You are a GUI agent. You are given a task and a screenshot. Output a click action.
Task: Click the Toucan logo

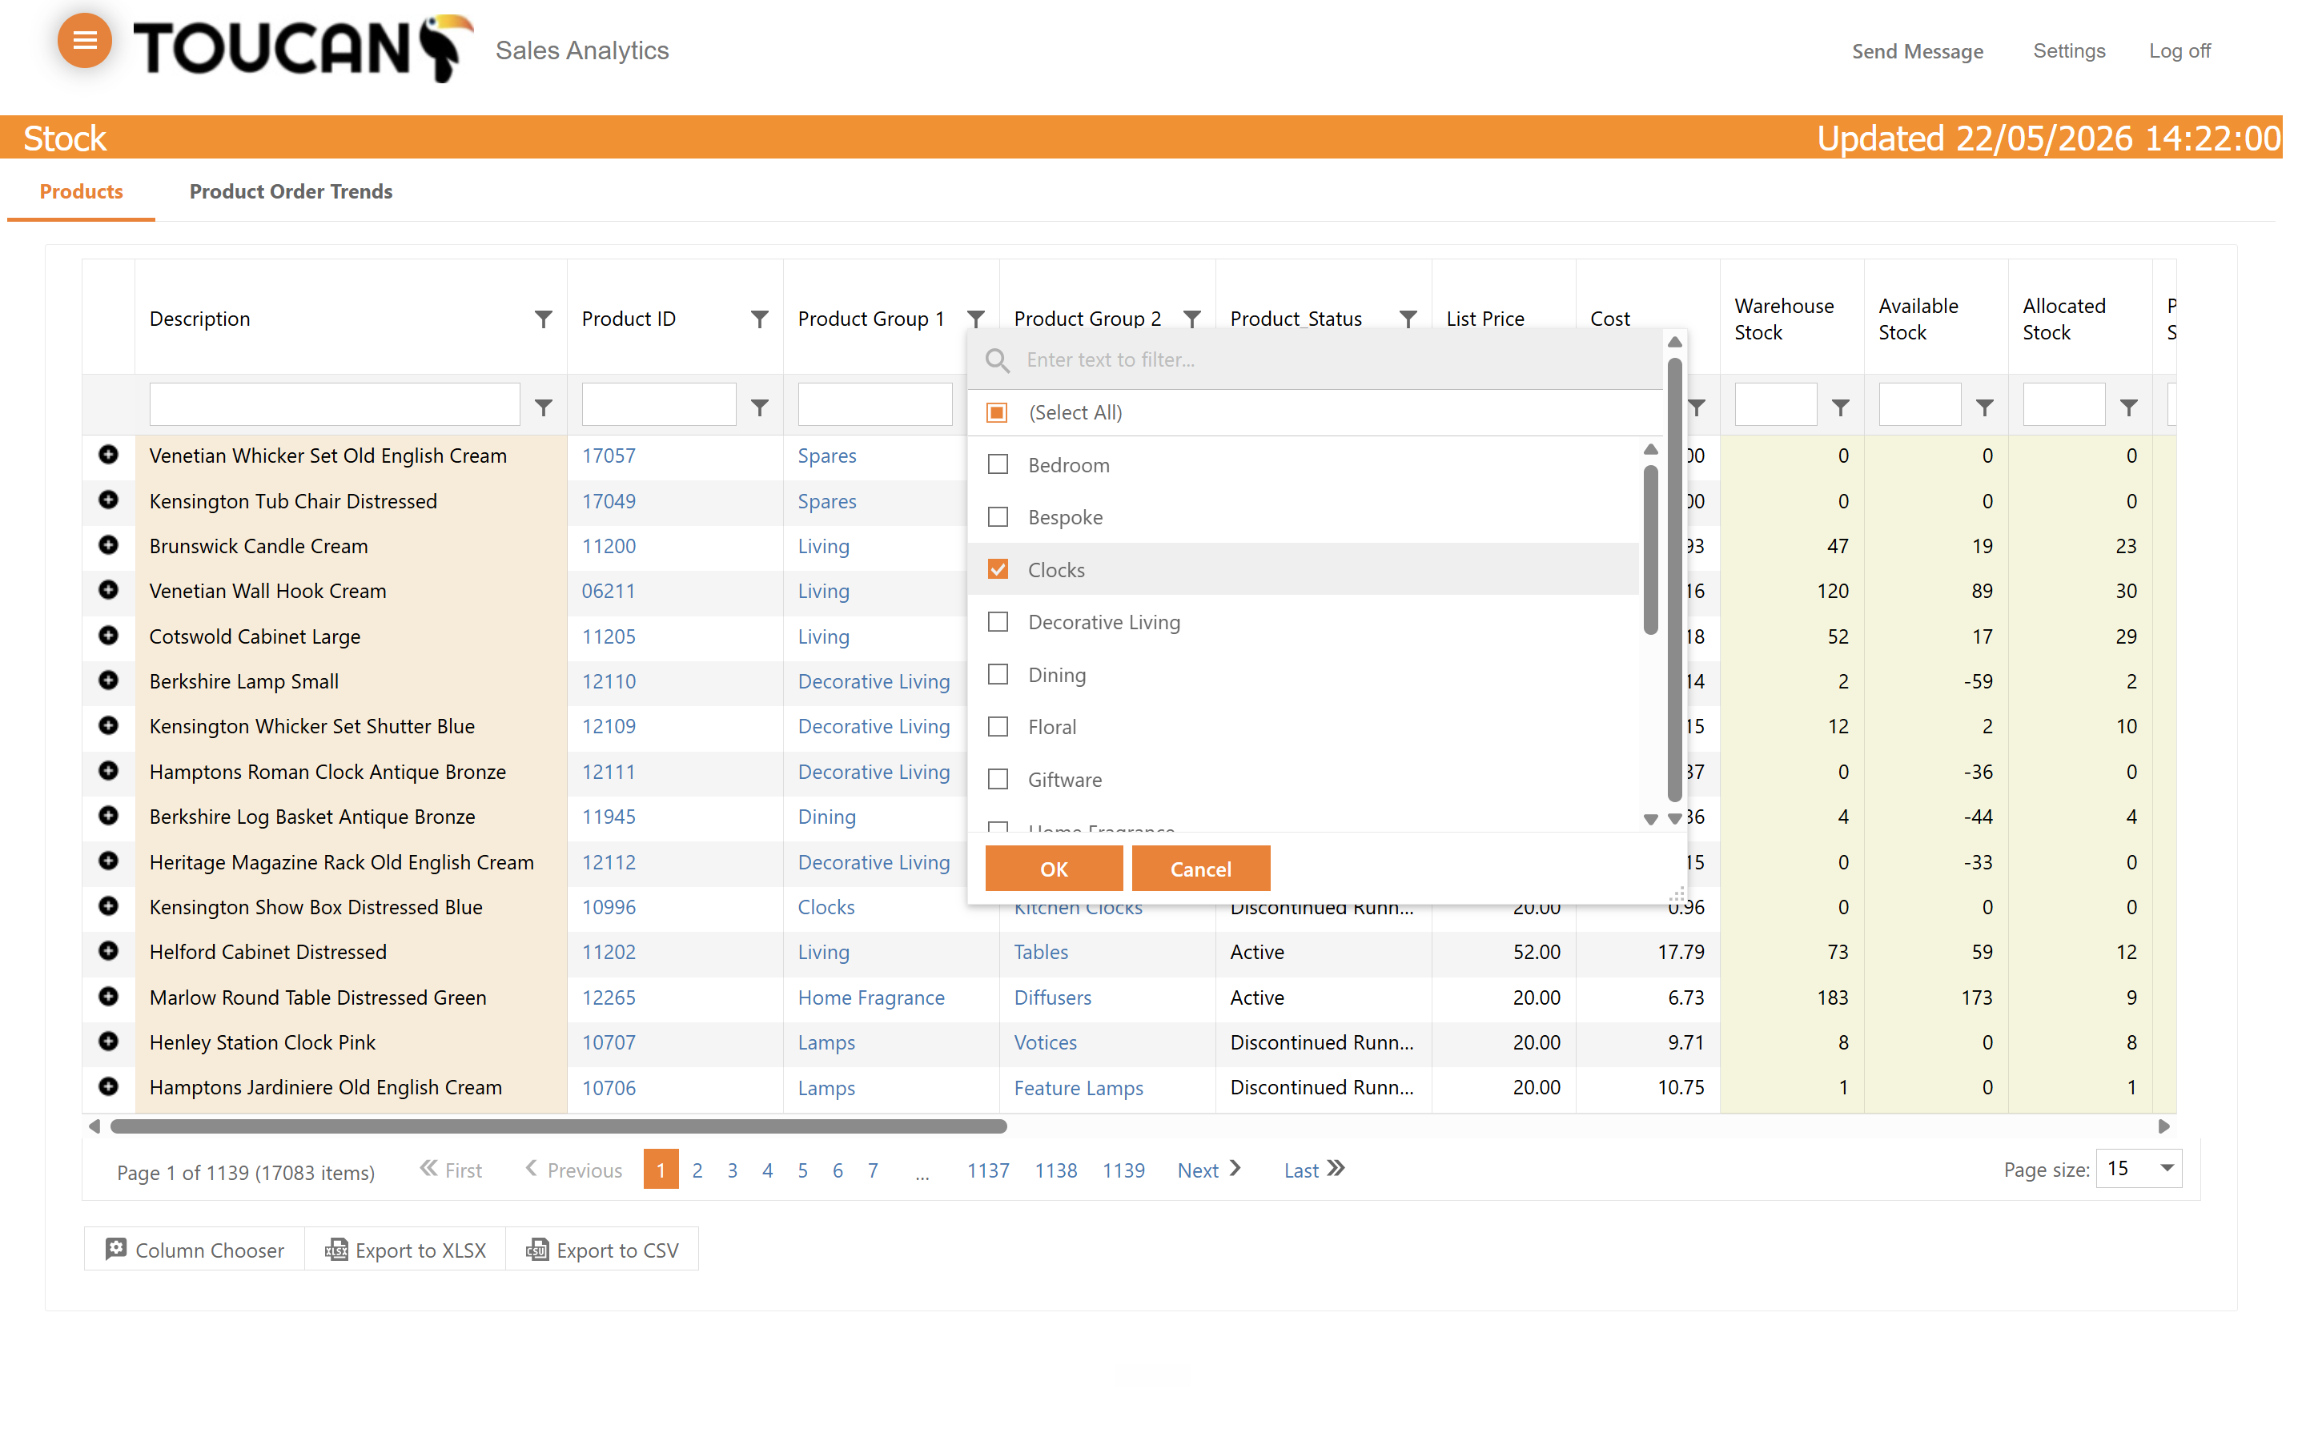coord(303,48)
